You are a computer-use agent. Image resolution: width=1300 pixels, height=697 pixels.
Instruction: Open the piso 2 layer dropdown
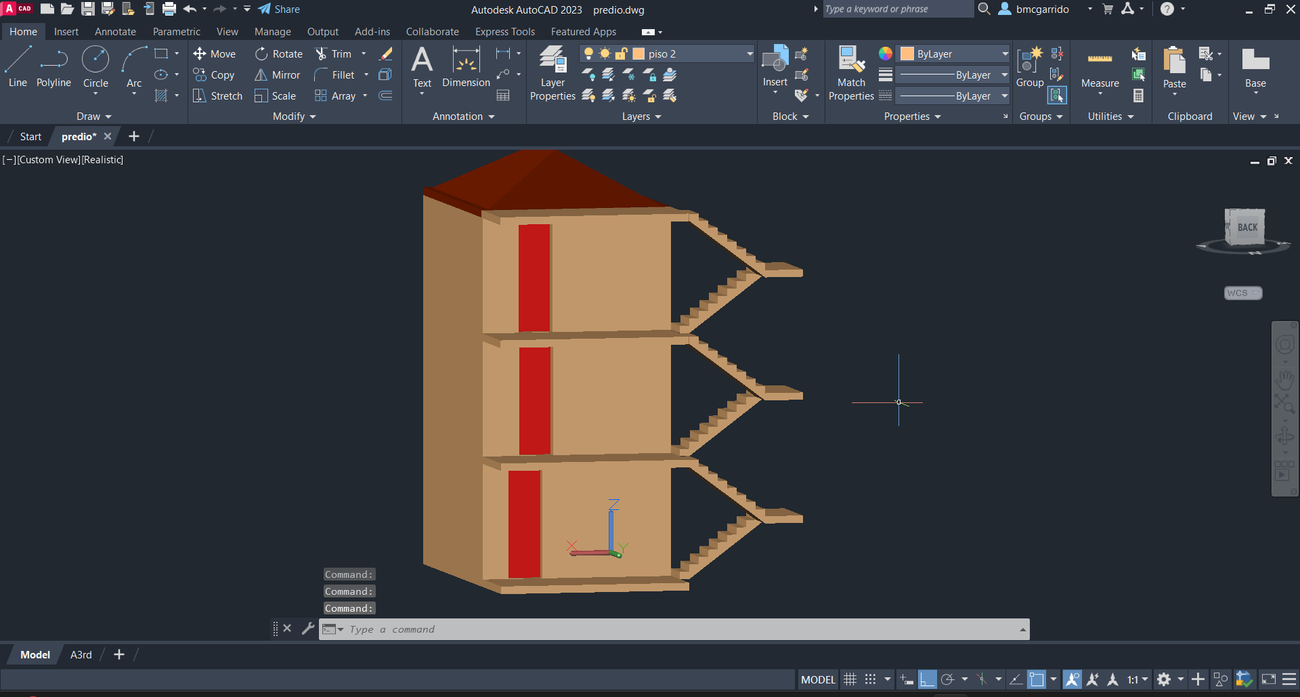(750, 54)
